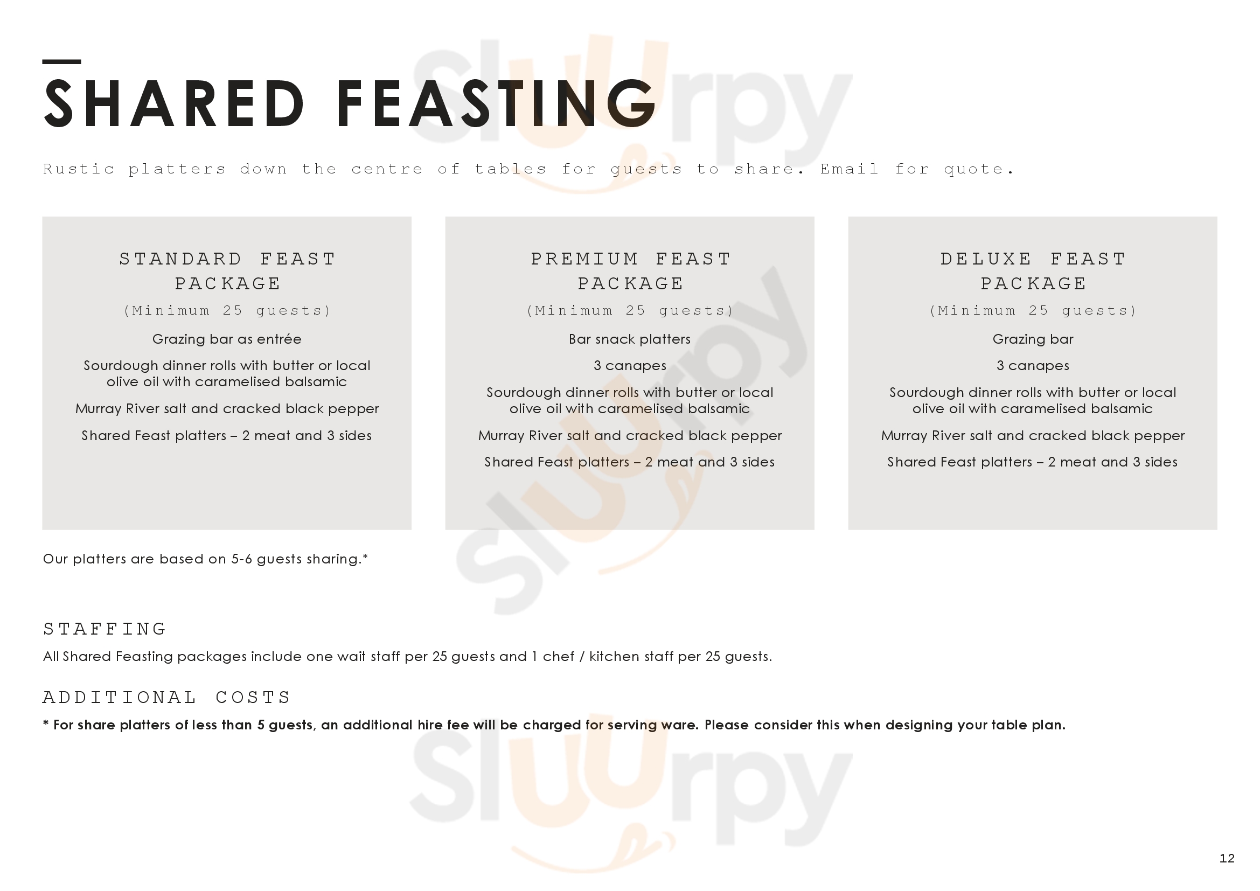Click '3 canapes' in the Deluxe package

[1033, 366]
